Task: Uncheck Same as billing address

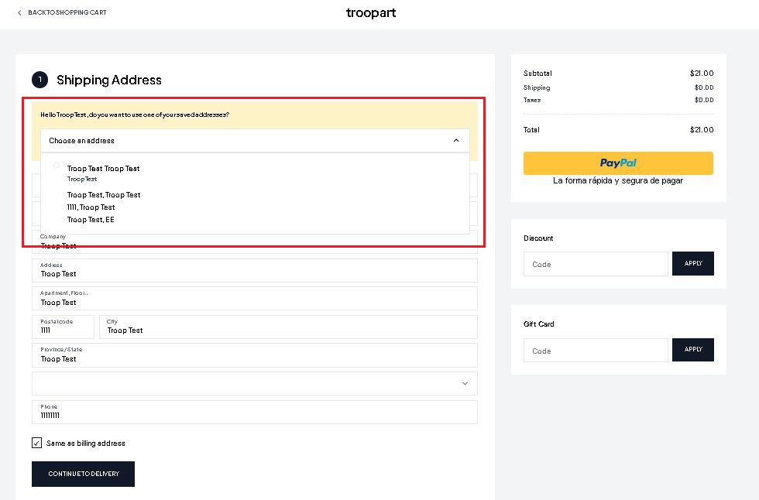Action: tap(37, 443)
